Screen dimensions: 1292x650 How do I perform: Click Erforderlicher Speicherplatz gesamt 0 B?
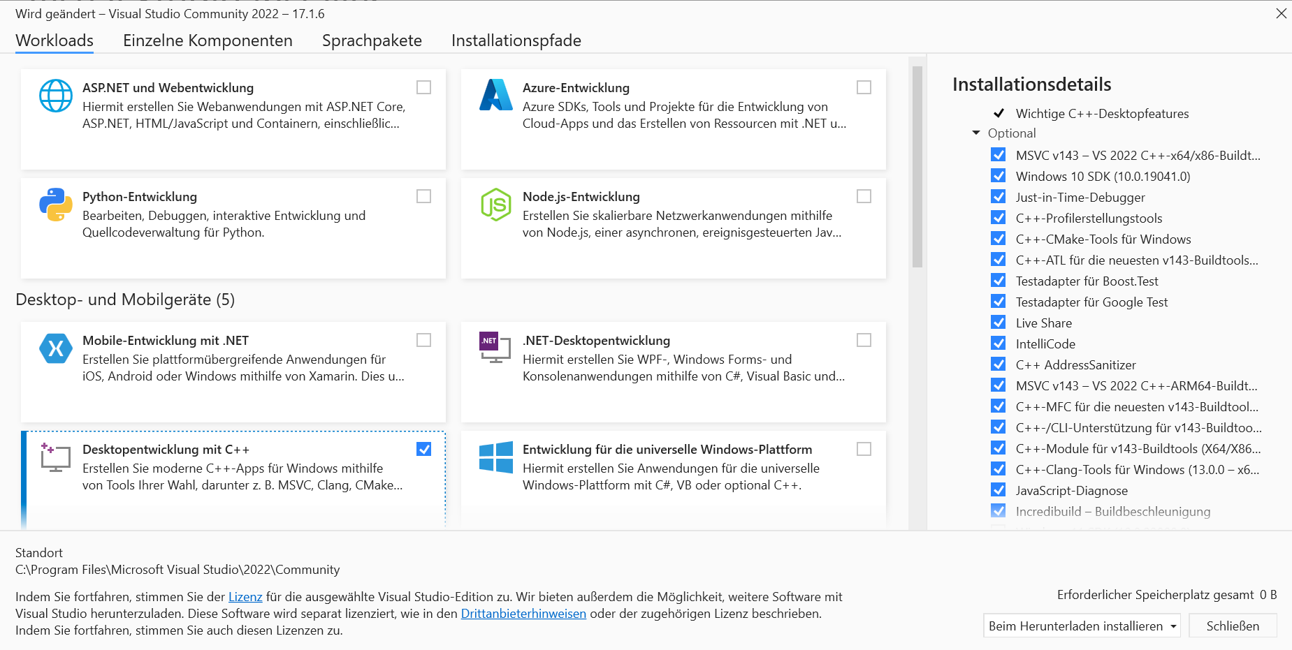pos(1167,595)
